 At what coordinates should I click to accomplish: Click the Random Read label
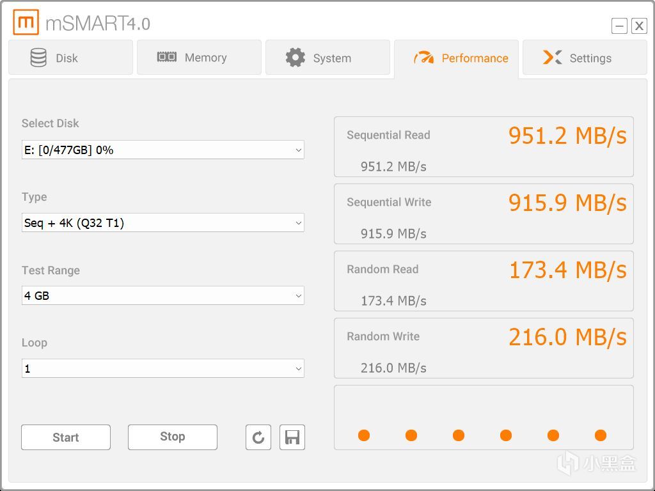coord(383,269)
